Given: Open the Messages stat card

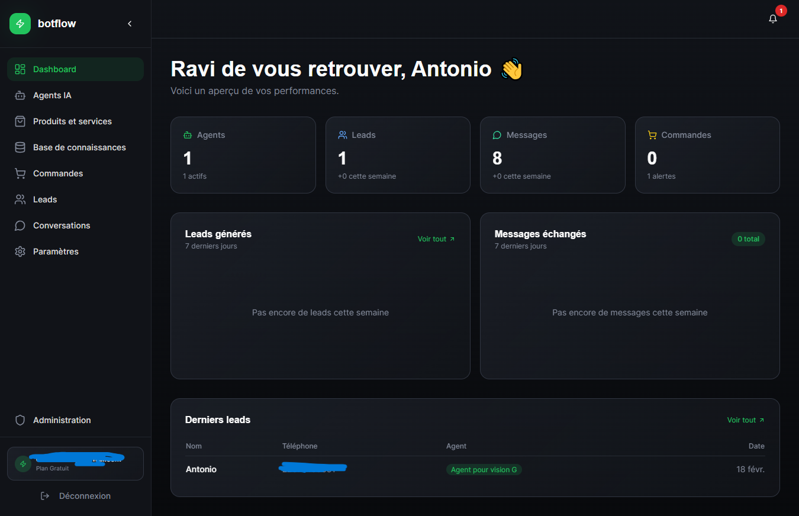Looking at the screenshot, I should [x=552, y=155].
